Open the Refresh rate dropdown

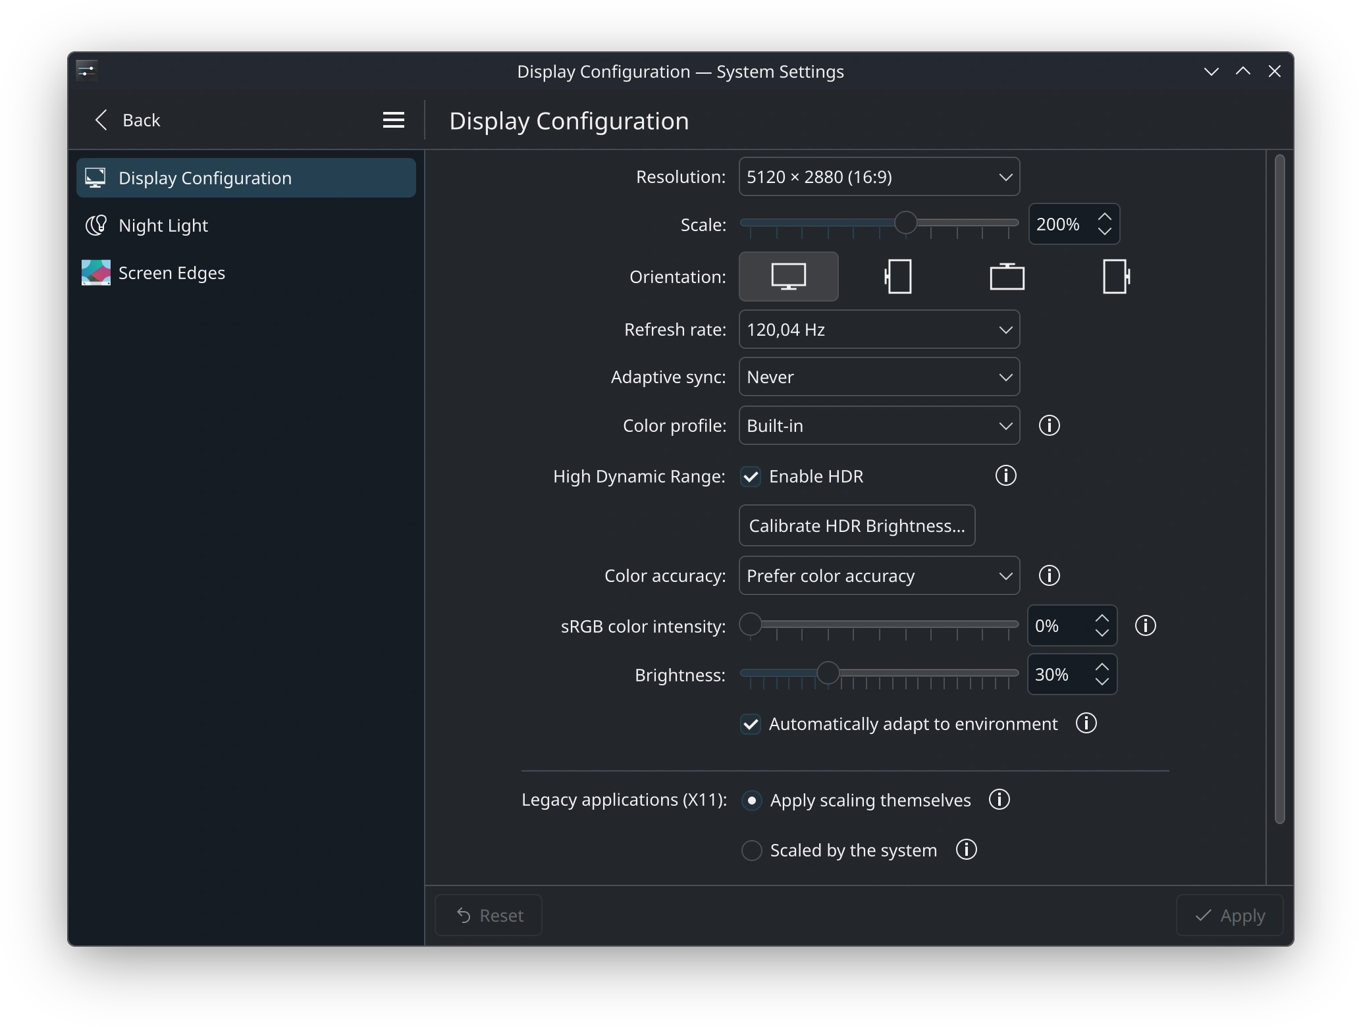[x=879, y=329]
